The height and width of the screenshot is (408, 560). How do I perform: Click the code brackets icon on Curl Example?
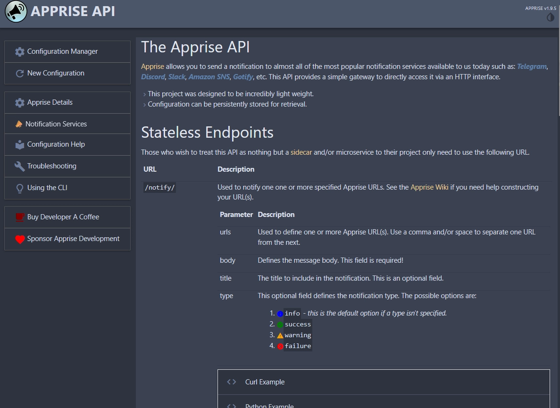pyautogui.click(x=231, y=382)
